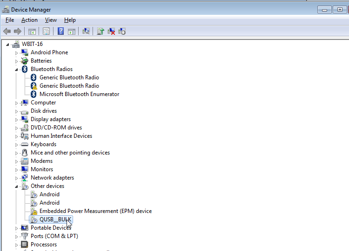The width and height of the screenshot is (349, 251).
Task: Click the Back arrow toolbar button
Action: click(7, 31)
